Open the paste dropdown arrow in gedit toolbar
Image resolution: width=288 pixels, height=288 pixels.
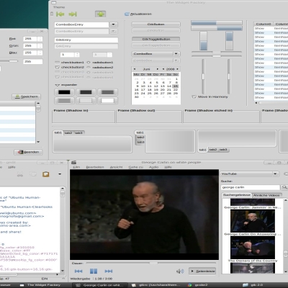[60, 174]
